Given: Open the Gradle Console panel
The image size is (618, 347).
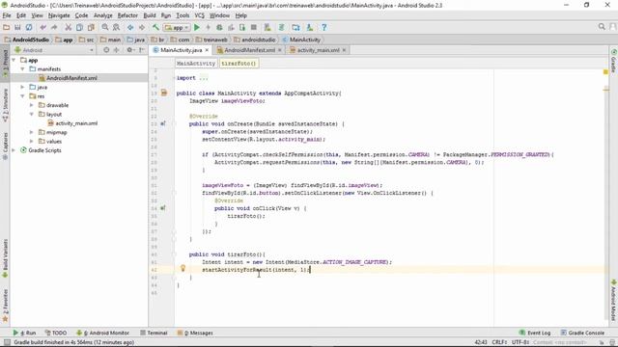Looking at the screenshot, I should [582, 333].
